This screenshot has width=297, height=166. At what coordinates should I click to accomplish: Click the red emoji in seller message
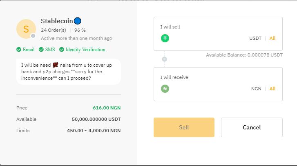(x=56, y=64)
